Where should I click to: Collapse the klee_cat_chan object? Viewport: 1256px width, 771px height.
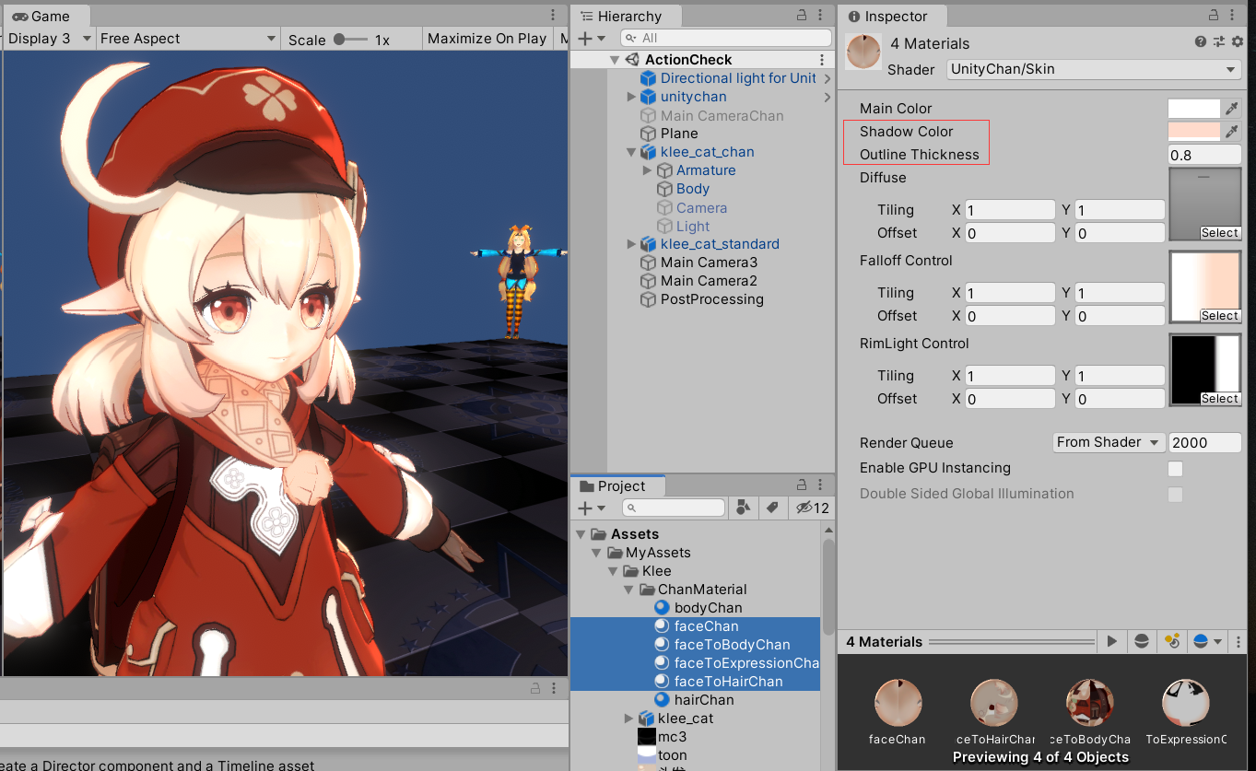click(x=631, y=152)
